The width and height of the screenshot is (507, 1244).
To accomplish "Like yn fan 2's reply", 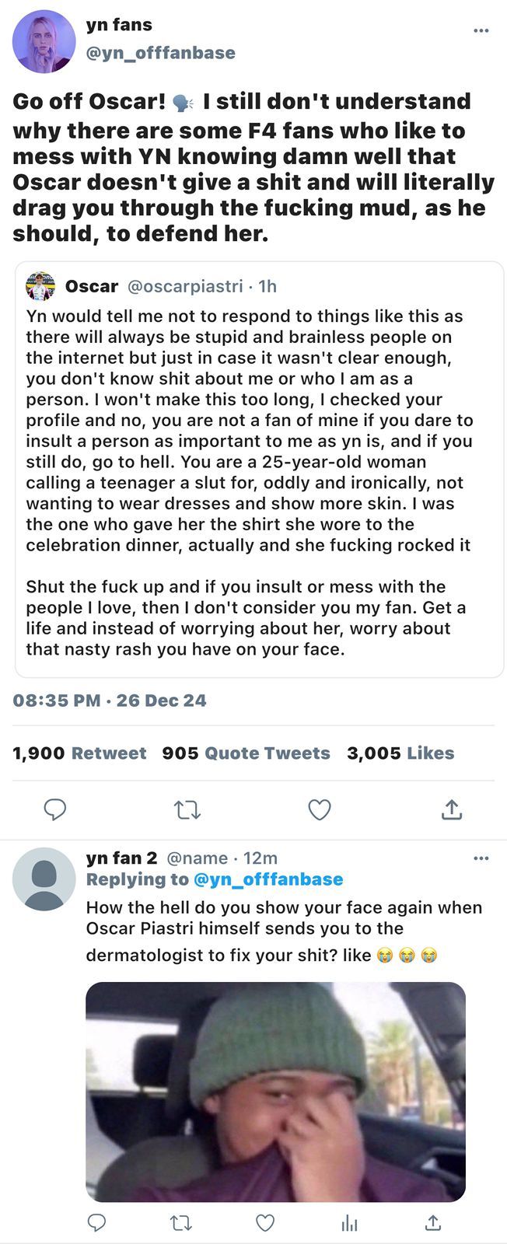I will [265, 1223].
